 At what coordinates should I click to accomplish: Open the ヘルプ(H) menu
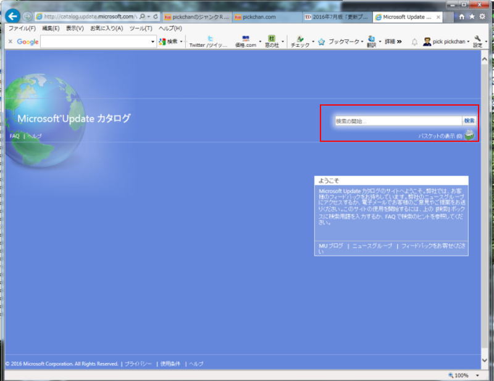(170, 28)
